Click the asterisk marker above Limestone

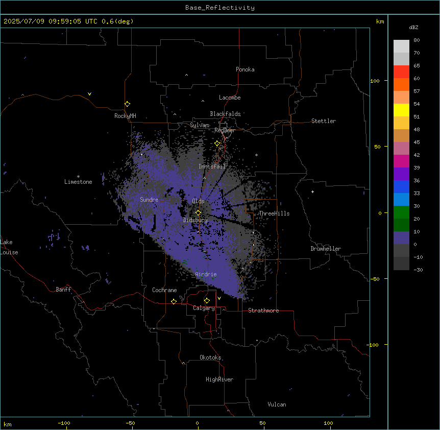click(x=78, y=177)
